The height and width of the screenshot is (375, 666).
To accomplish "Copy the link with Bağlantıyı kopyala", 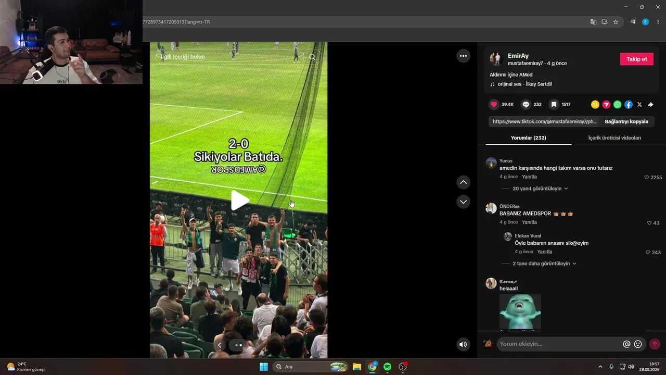I will [x=626, y=121].
